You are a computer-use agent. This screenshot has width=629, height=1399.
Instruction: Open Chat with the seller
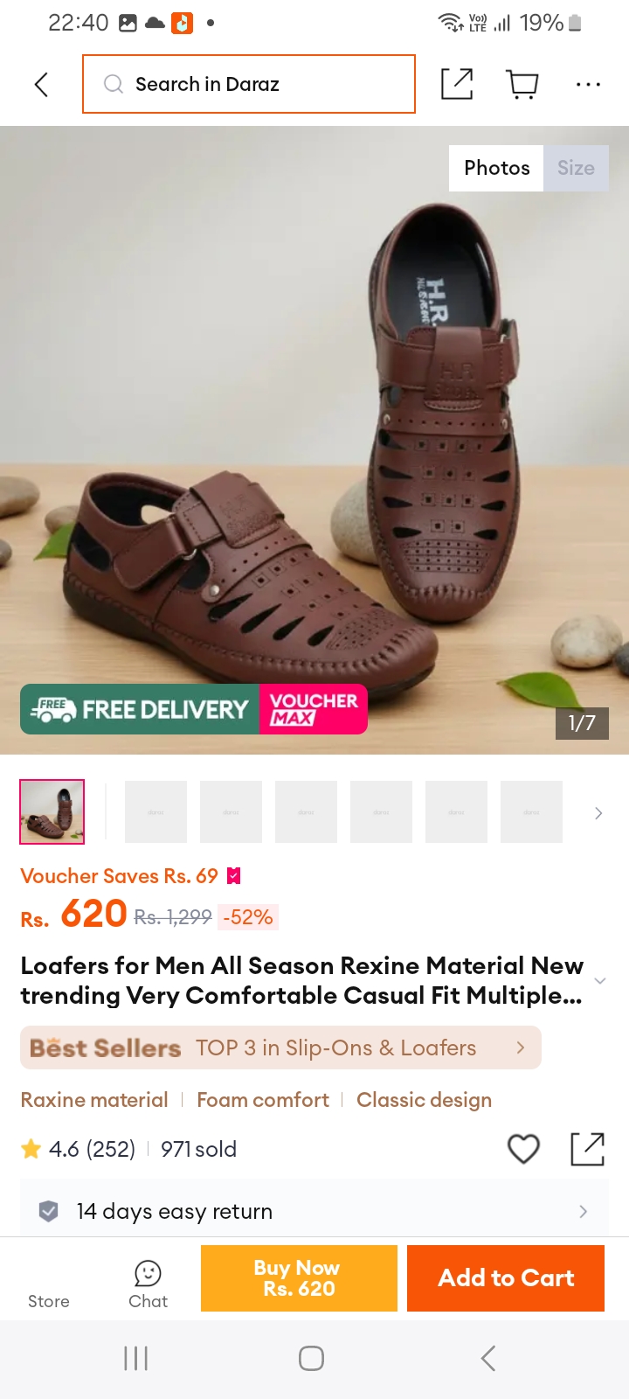coord(148,1284)
